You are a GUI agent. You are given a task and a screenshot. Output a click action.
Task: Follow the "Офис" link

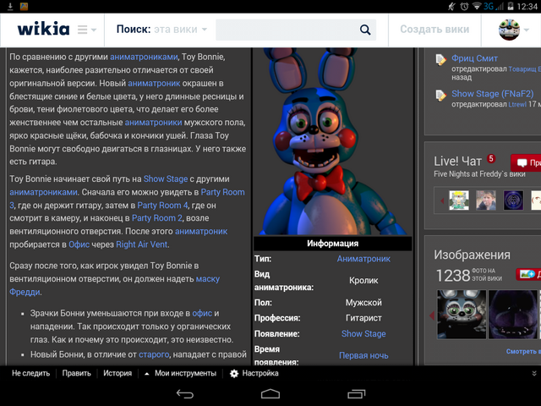pyautogui.click(x=79, y=244)
